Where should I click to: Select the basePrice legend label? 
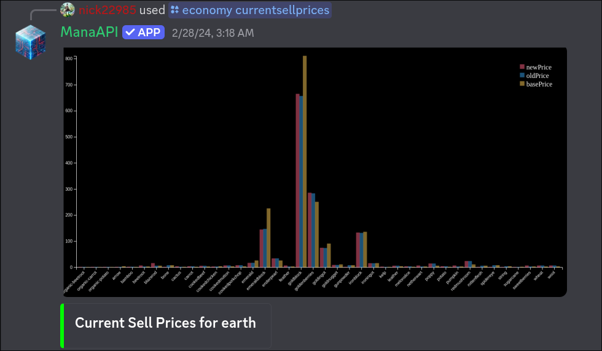coord(539,84)
